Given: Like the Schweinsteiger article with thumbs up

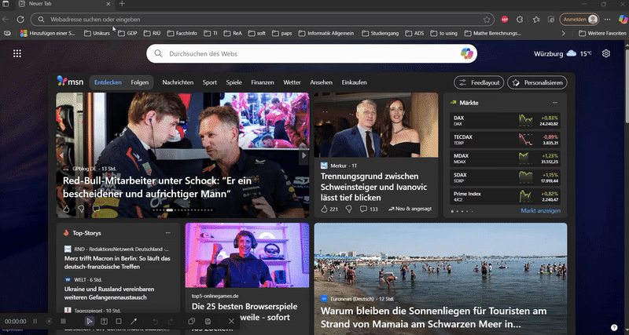Looking at the screenshot, I should (324, 209).
